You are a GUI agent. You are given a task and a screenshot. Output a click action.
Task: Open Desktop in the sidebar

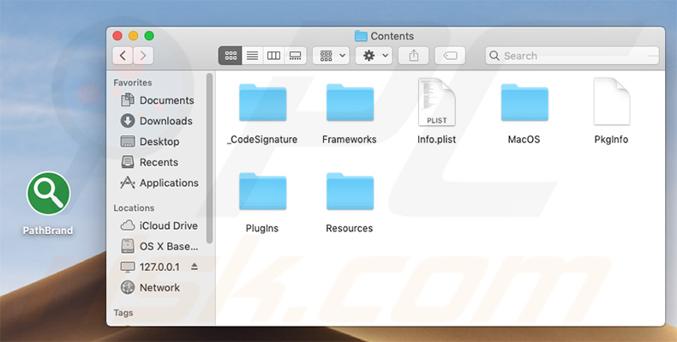(x=150, y=141)
